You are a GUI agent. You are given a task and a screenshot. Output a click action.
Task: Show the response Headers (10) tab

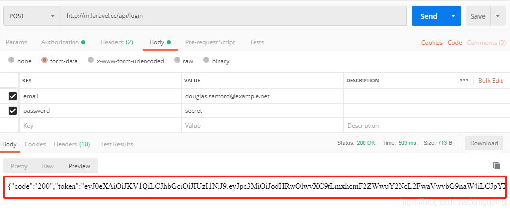72,144
